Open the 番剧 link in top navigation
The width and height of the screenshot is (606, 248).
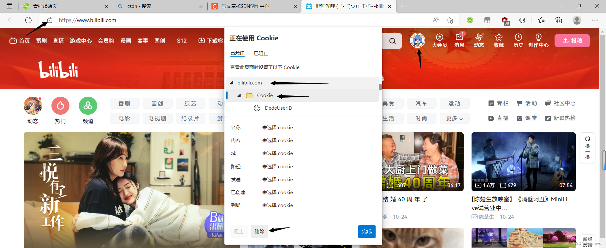pyautogui.click(x=41, y=41)
